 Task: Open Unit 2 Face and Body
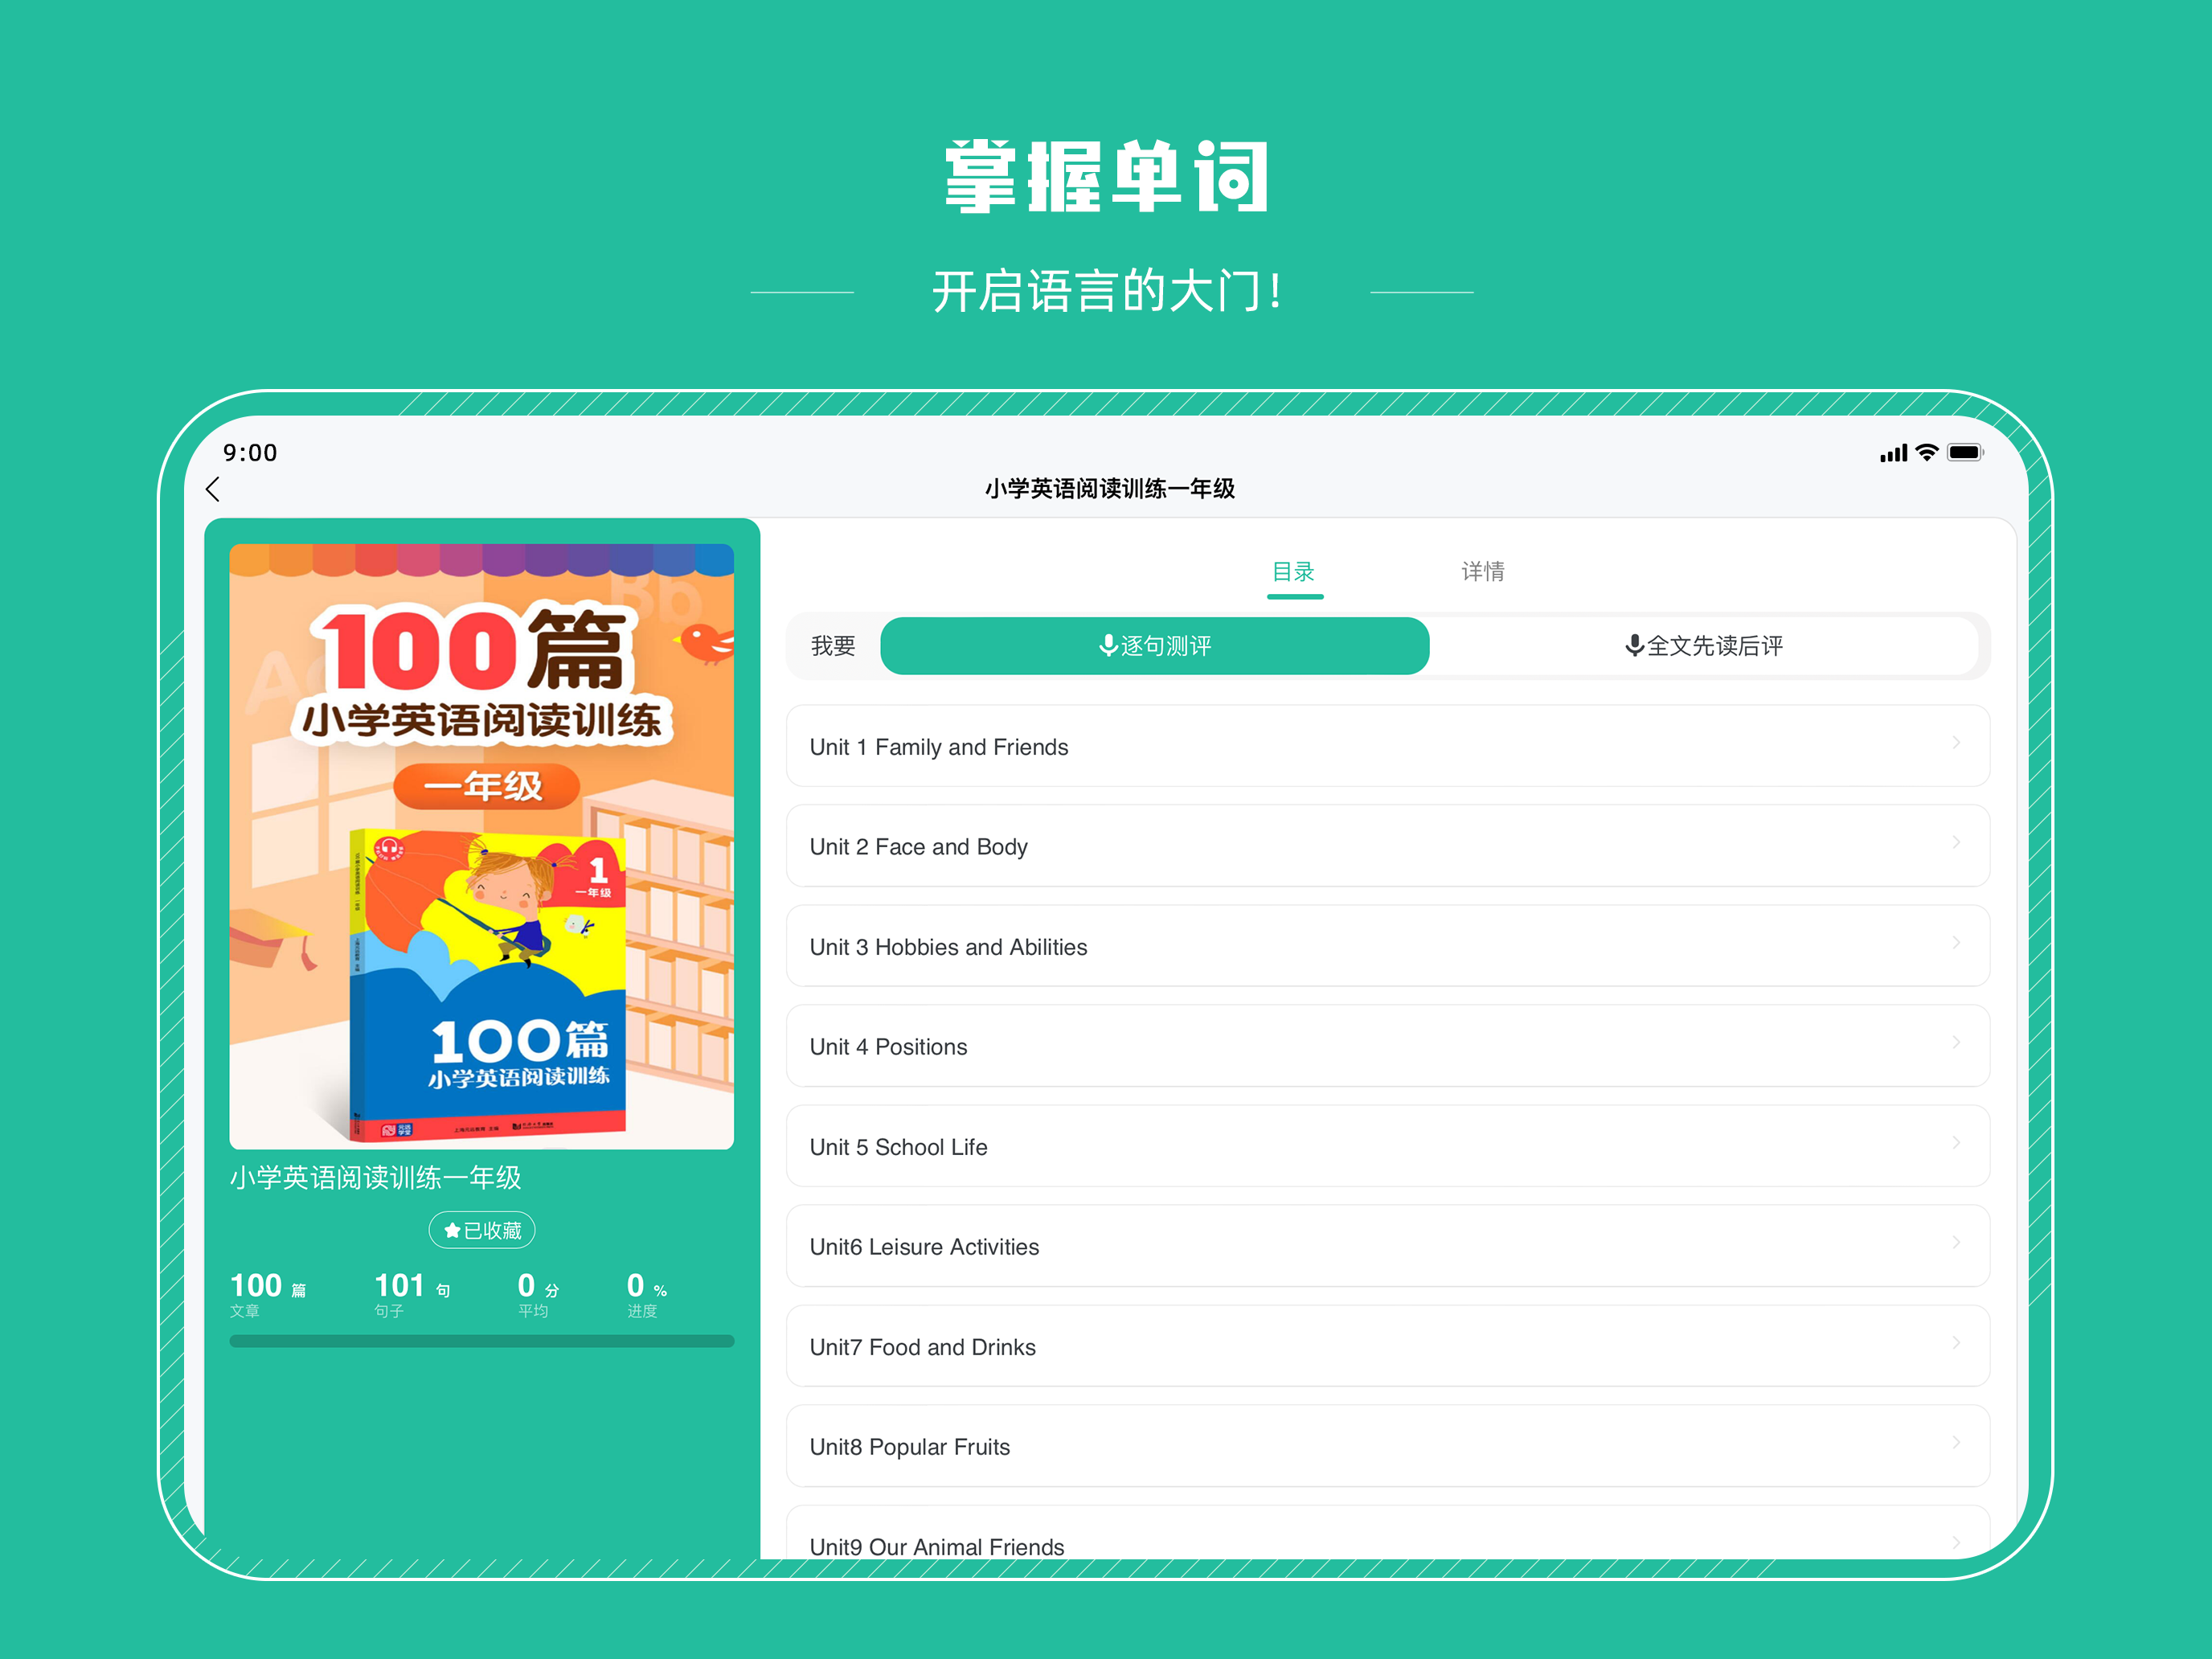[1387, 846]
